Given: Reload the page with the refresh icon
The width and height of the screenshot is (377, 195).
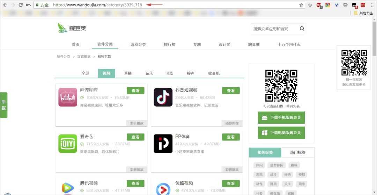Looking at the screenshot, I should coord(21,5).
